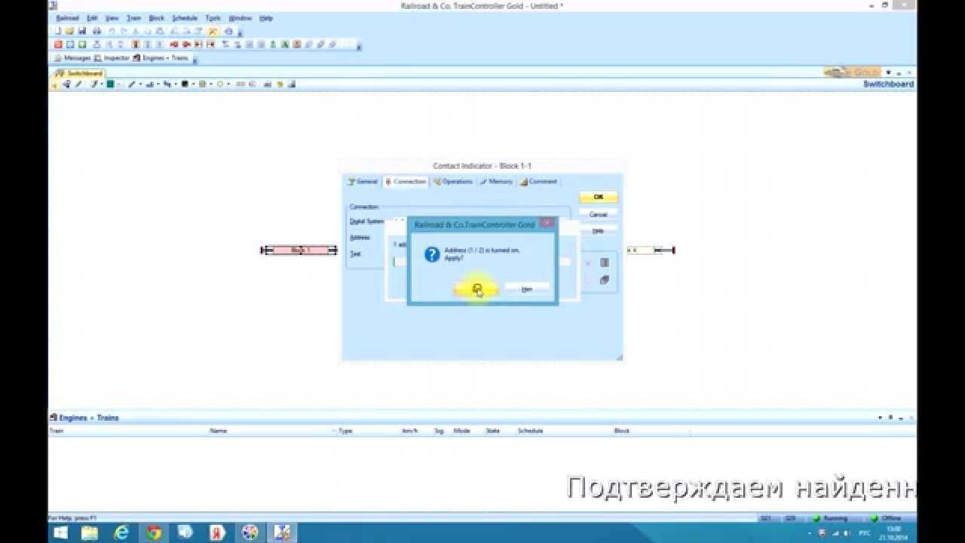Select the Block 1 element on switchboard
This screenshot has width=965, height=543.
(300, 250)
